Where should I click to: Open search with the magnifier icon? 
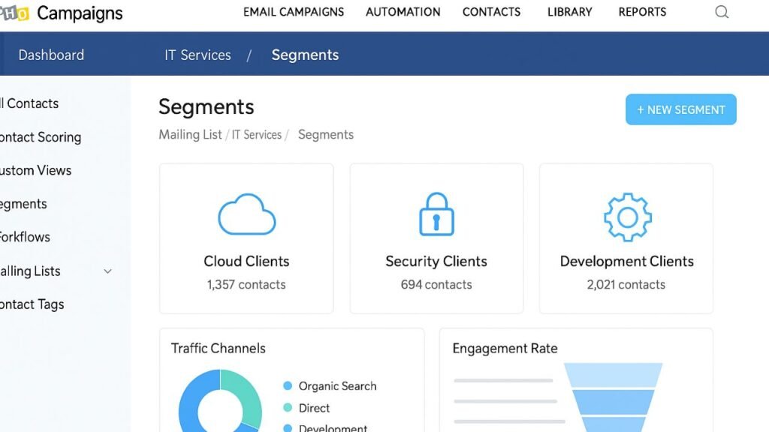pos(722,12)
